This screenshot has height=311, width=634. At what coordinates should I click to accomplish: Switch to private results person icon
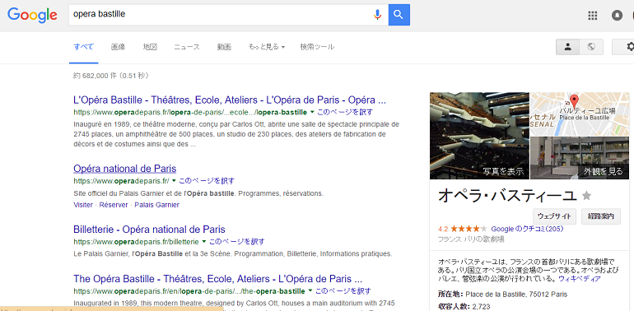567,47
